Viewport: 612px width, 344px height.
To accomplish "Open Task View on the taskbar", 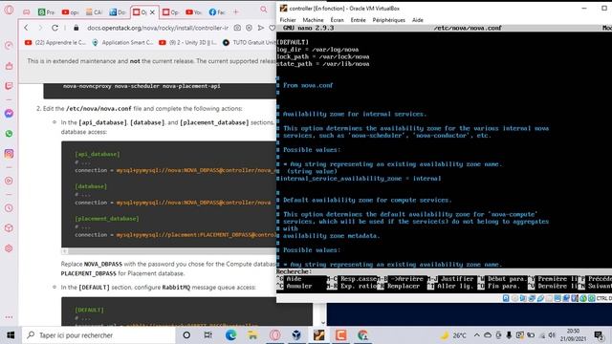I will pos(208,335).
